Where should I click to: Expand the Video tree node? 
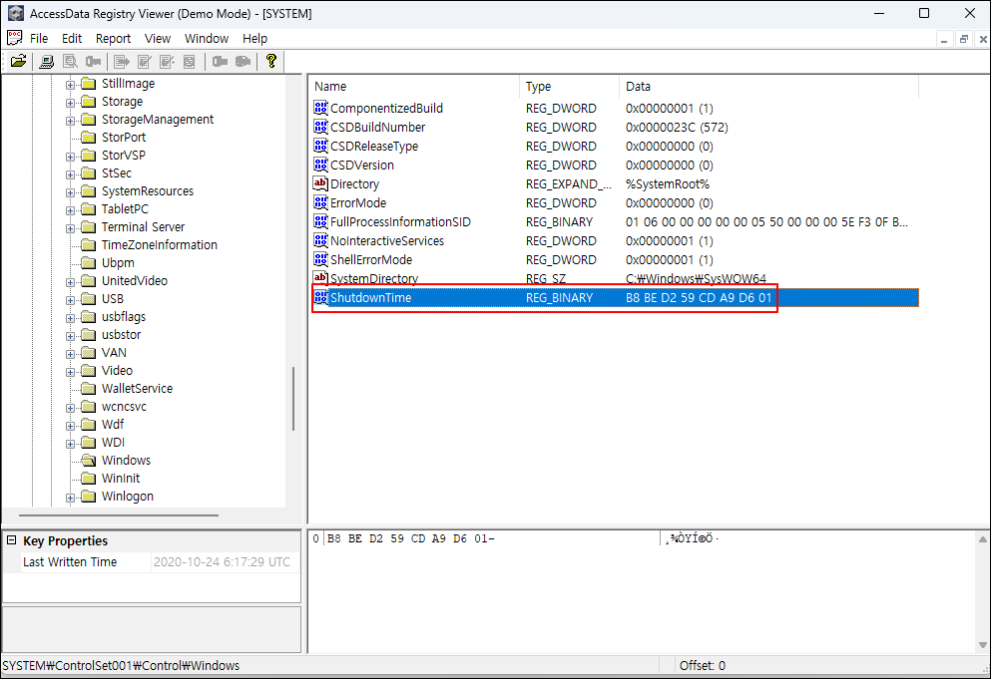click(70, 371)
